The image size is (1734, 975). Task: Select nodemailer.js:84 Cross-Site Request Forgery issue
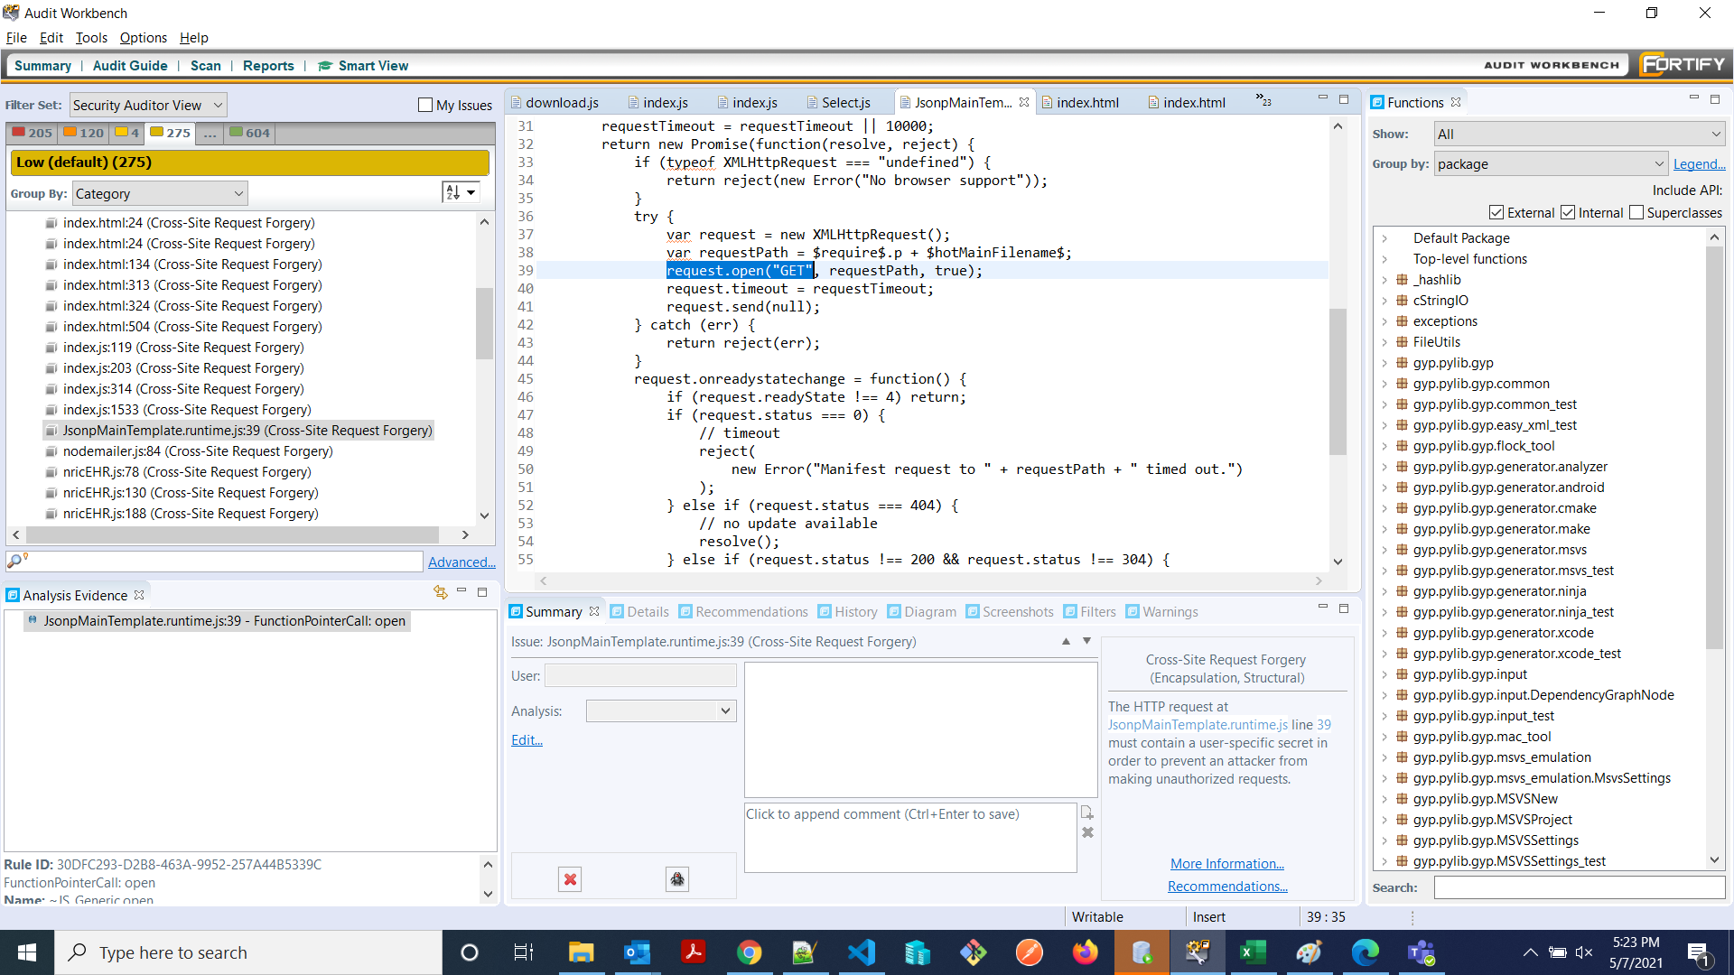[198, 451]
